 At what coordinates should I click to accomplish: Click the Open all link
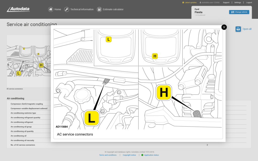[247, 29]
